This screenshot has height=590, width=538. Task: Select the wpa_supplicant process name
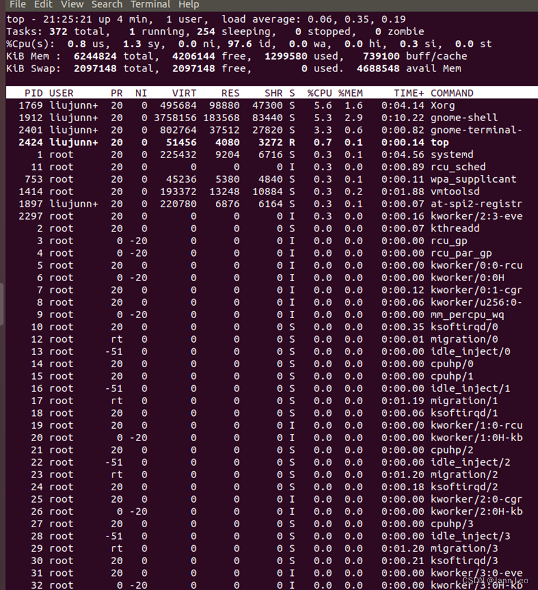coord(473,180)
